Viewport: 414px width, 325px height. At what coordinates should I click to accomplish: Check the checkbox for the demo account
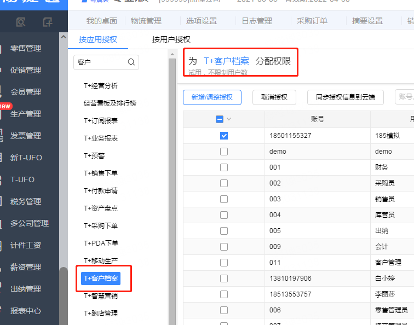click(x=224, y=152)
